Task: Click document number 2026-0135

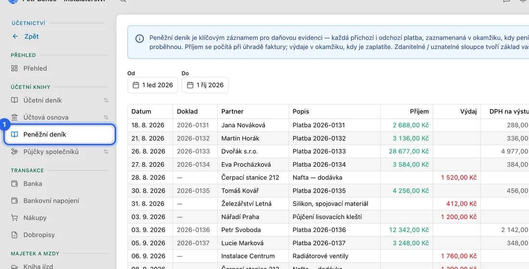Action: point(193,191)
